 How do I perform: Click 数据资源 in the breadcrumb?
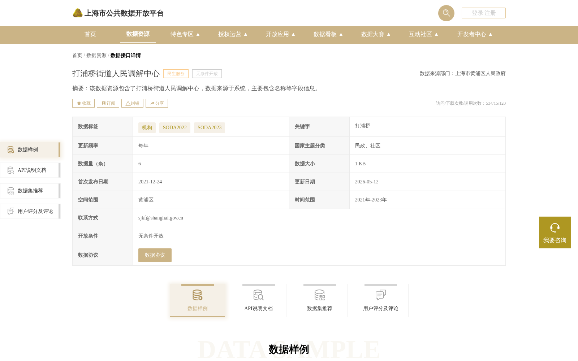pos(96,55)
